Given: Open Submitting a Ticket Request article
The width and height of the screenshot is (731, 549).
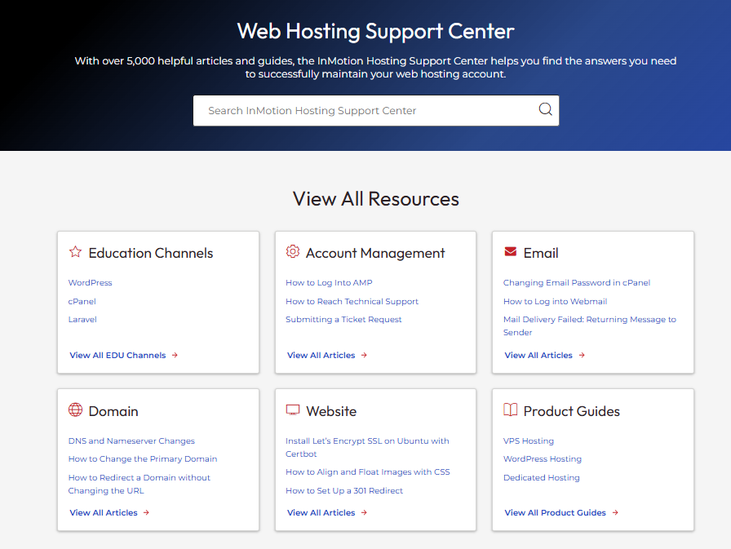Looking at the screenshot, I should [343, 319].
